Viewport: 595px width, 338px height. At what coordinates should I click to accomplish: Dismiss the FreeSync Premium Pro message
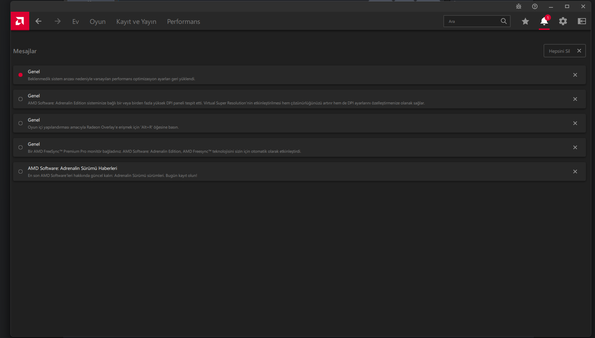[x=575, y=147]
